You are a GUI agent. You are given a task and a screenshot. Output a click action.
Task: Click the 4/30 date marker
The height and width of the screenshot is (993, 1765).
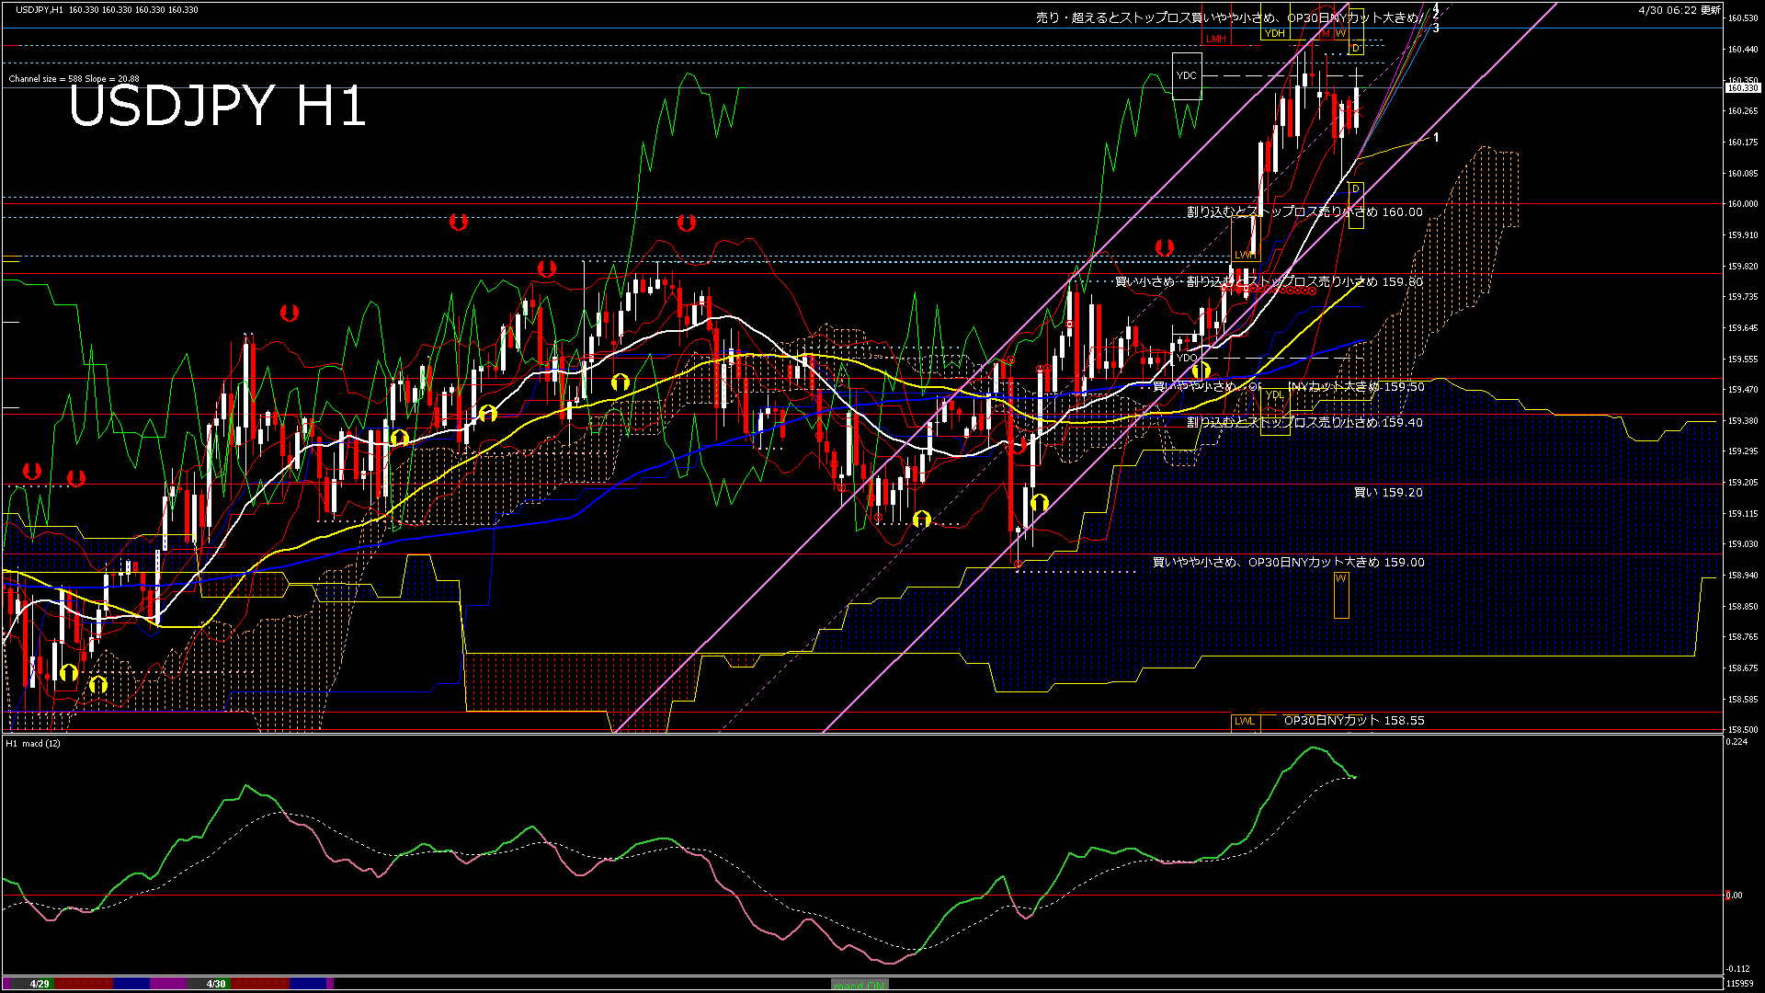216,984
